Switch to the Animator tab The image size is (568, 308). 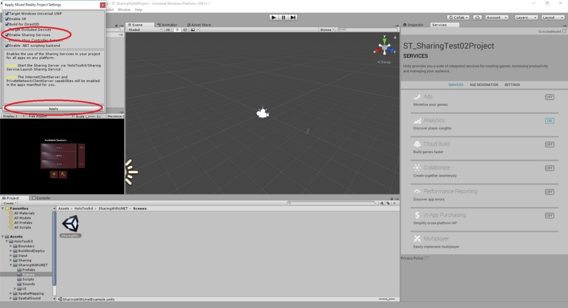[166, 25]
